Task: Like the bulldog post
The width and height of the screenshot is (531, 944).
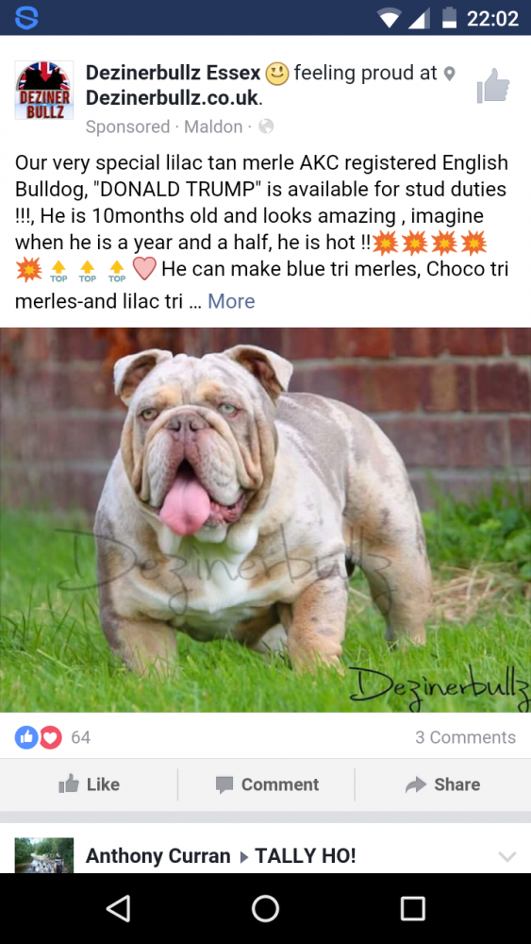Action: click(x=89, y=784)
